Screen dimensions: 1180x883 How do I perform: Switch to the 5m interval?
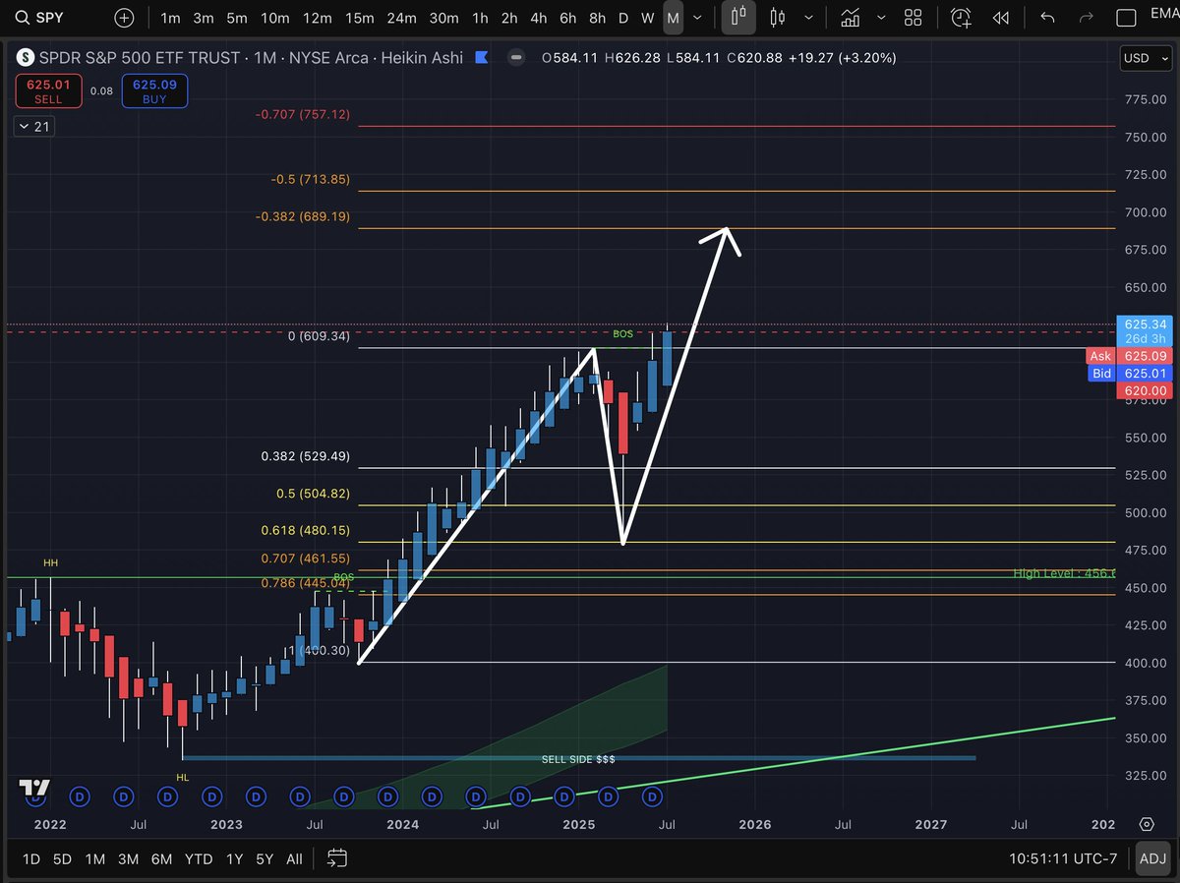click(x=236, y=18)
